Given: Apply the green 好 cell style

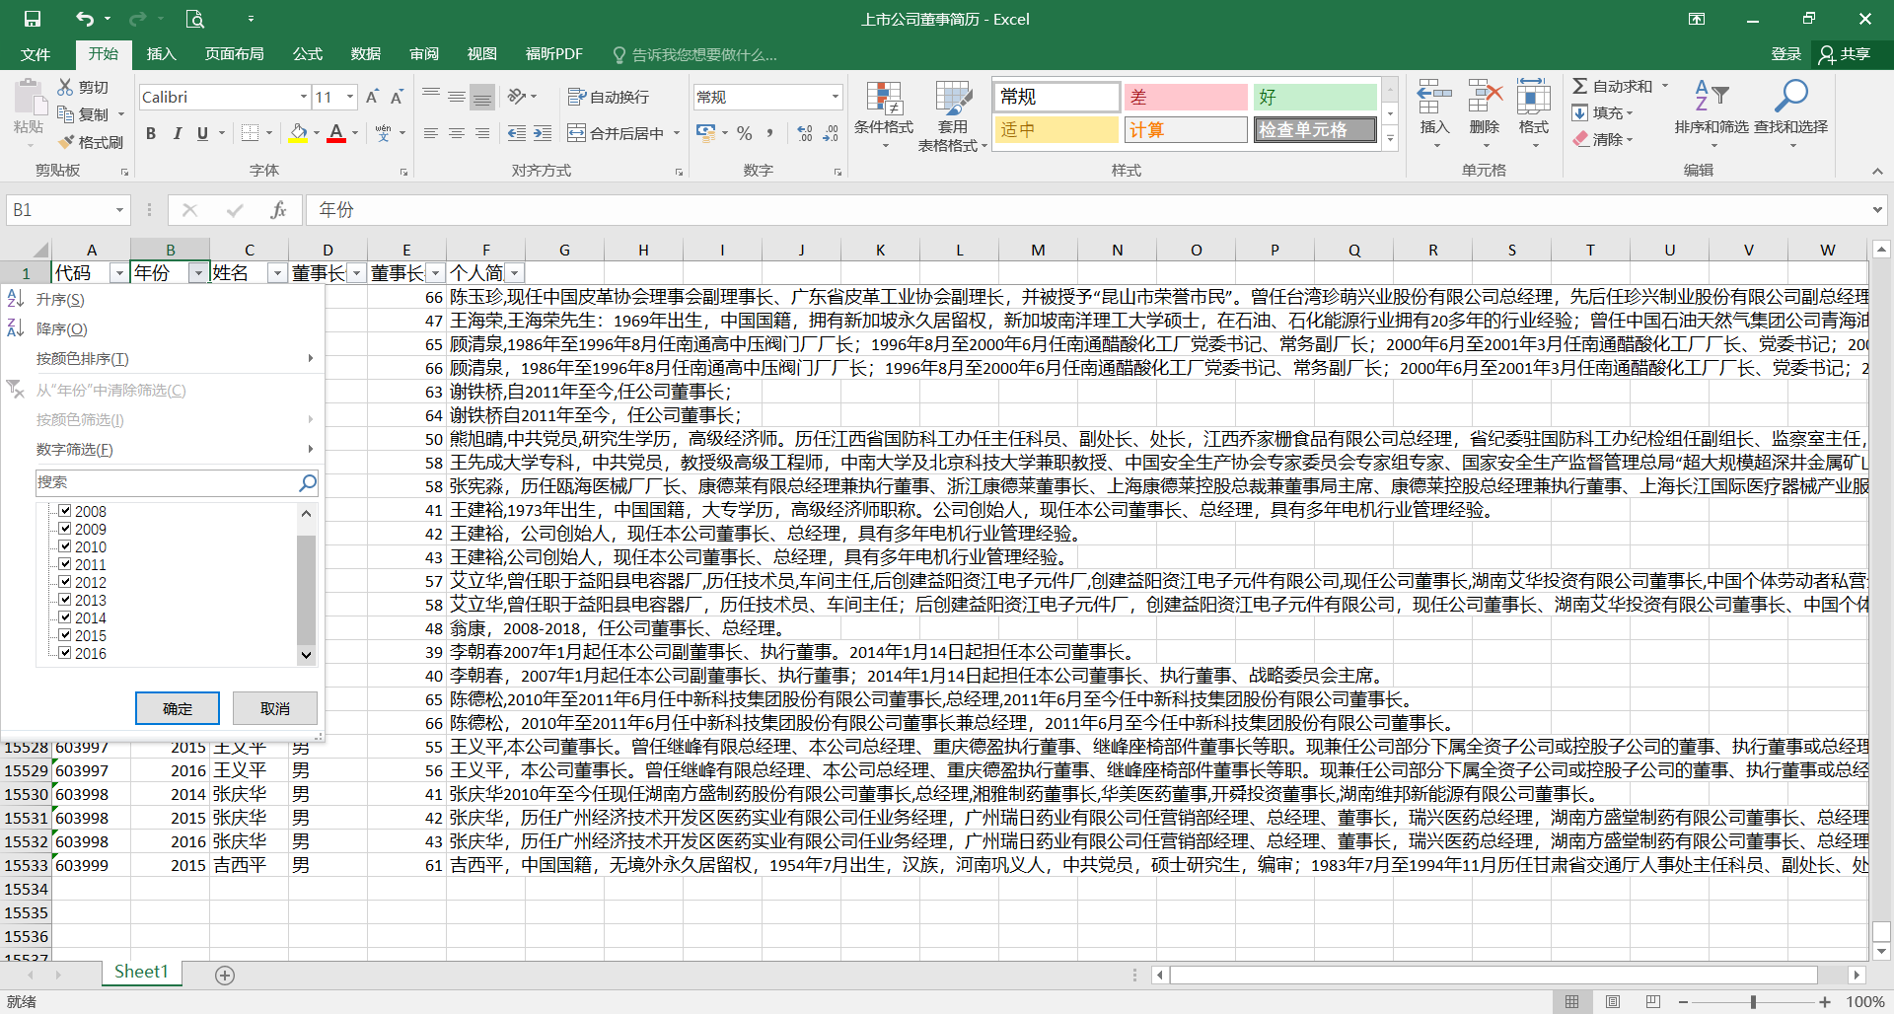Looking at the screenshot, I should click(x=1315, y=97).
